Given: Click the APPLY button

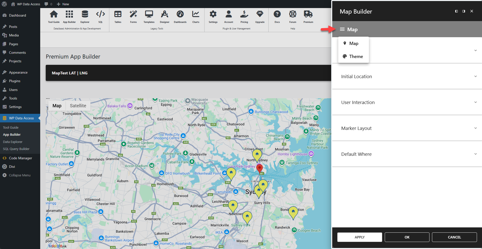Looking at the screenshot, I should pyautogui.click(x=359, y=237).
